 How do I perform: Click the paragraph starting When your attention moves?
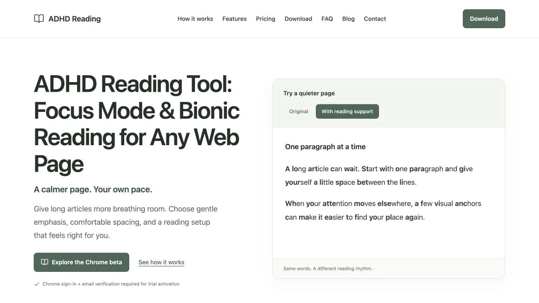click(383, 210)
